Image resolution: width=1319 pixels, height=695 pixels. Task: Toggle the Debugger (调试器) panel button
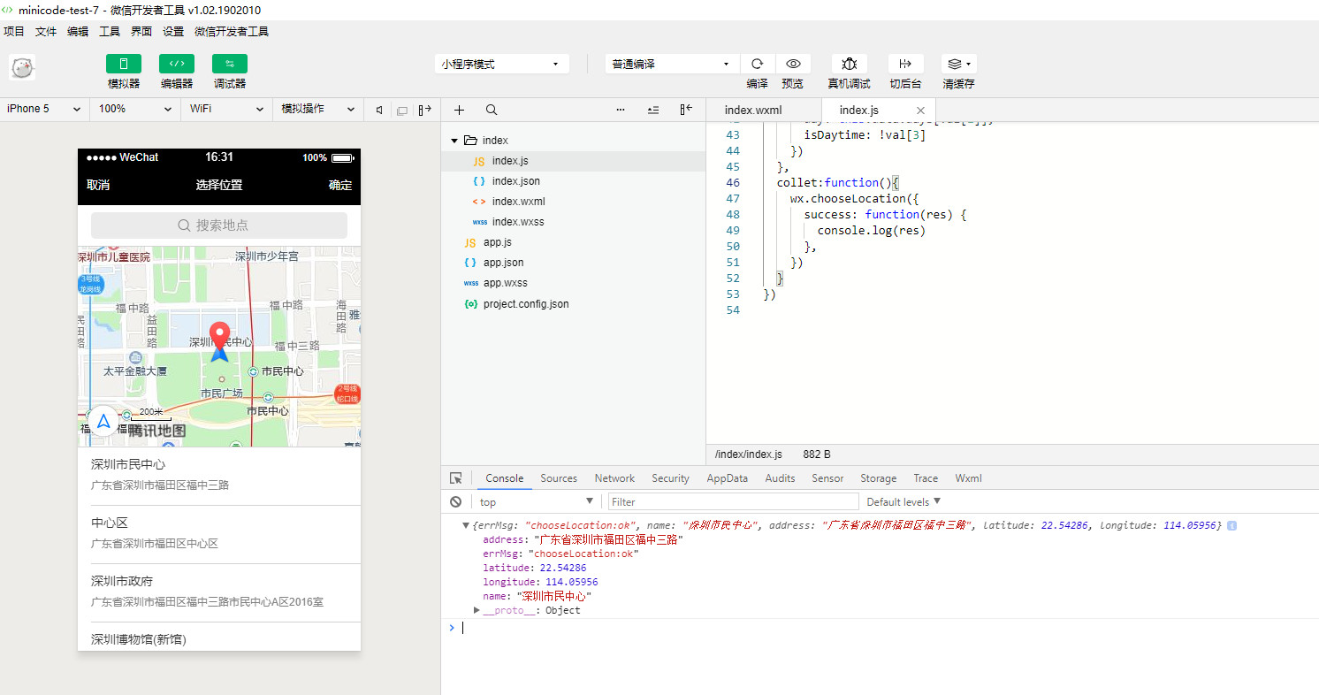tap(230, 64)
